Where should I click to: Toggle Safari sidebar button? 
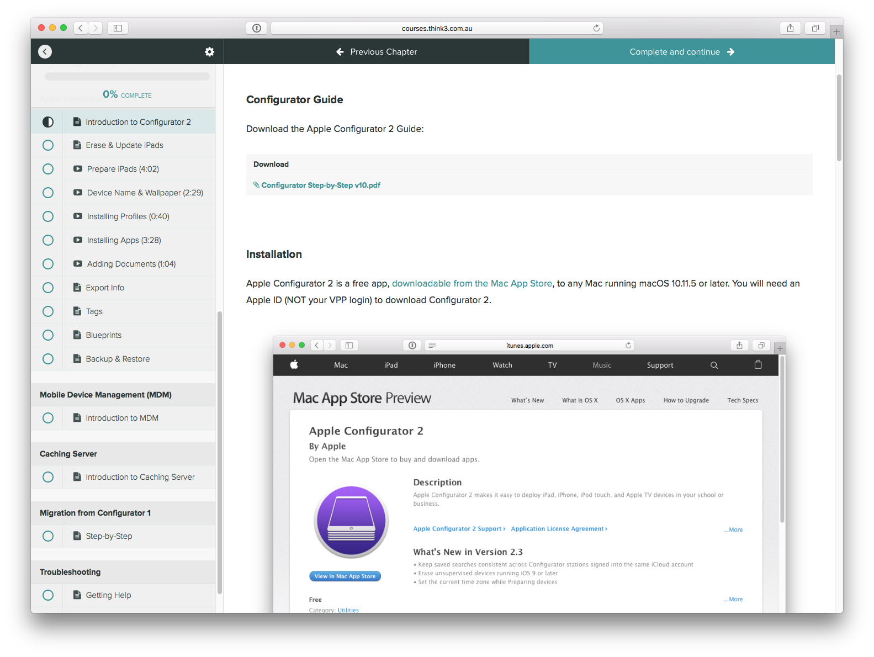[118, 28]
